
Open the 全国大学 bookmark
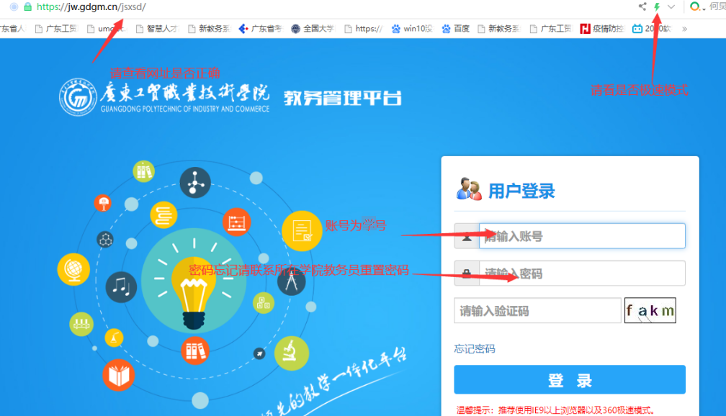tap(313, 29)
